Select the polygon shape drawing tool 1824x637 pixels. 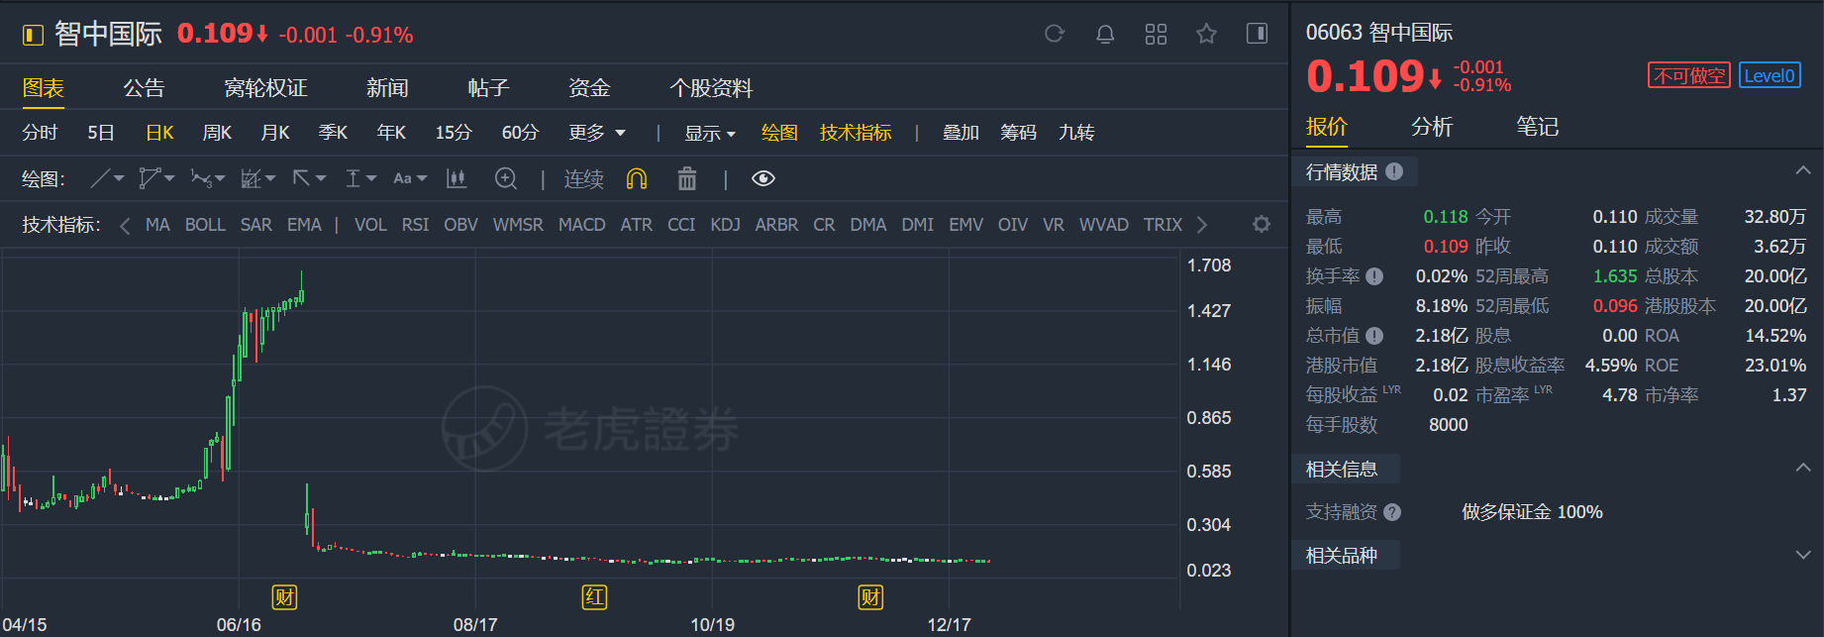150,178
